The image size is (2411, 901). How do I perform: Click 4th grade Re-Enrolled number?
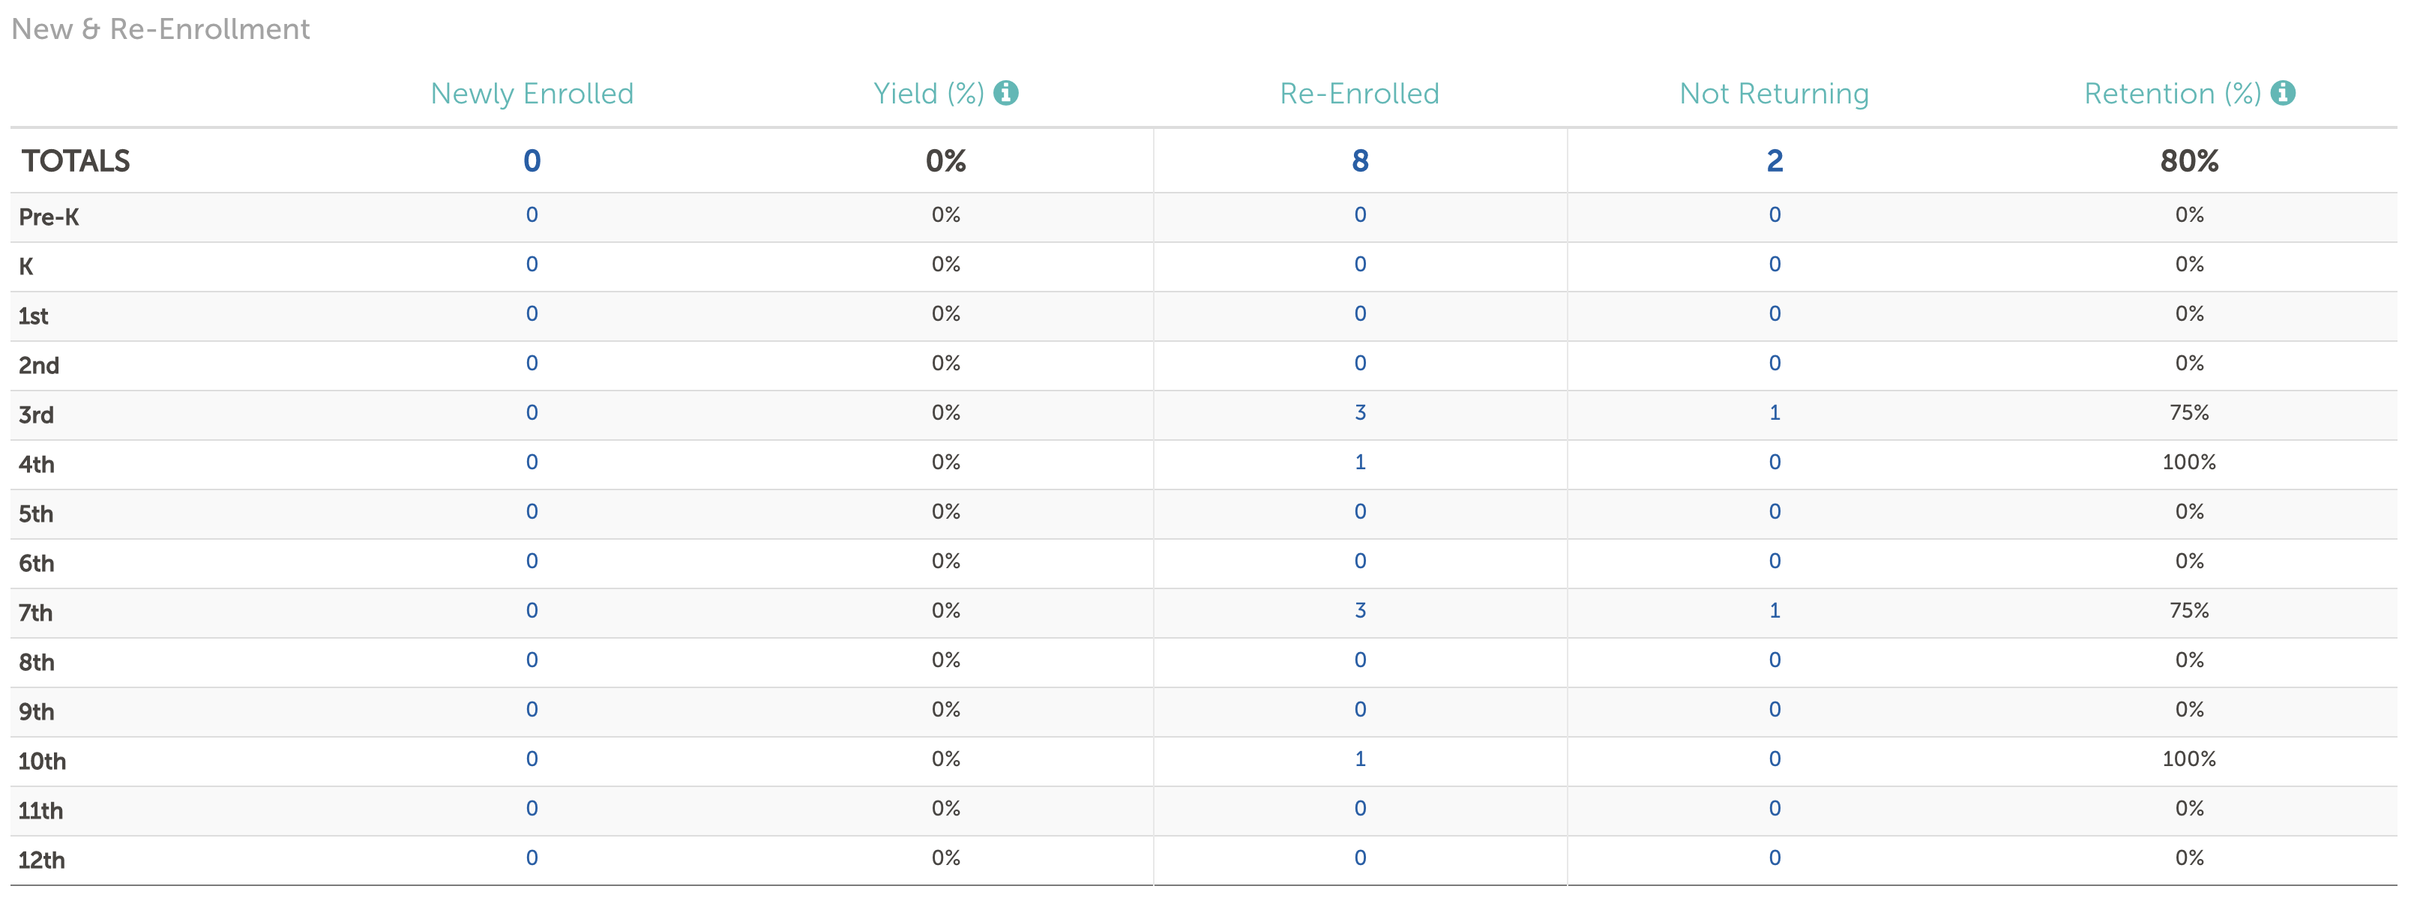pos(1360,462)
